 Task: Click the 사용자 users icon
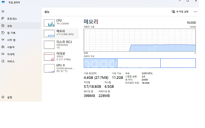click(3, 47)
